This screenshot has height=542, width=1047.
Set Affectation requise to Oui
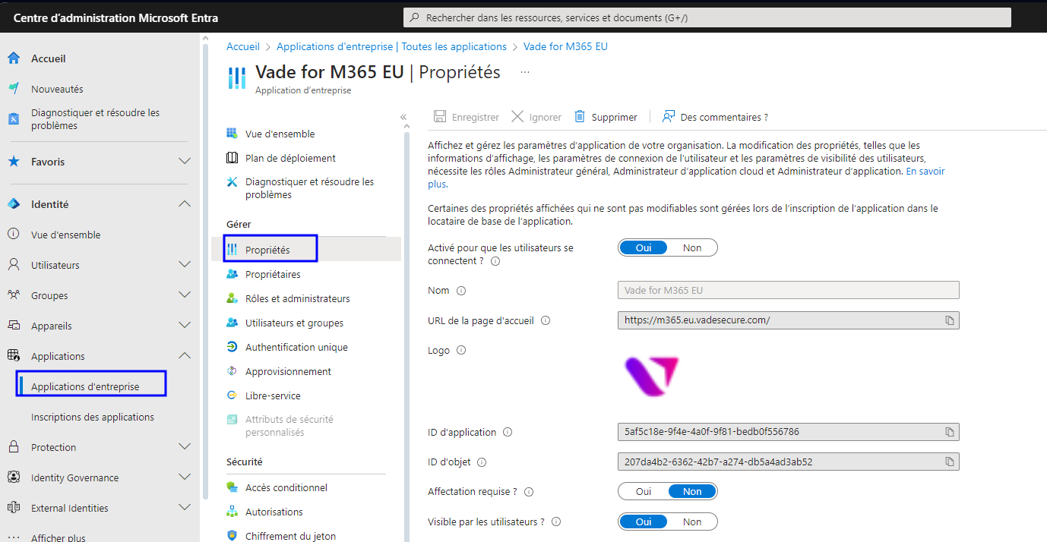tap(644, 491)
